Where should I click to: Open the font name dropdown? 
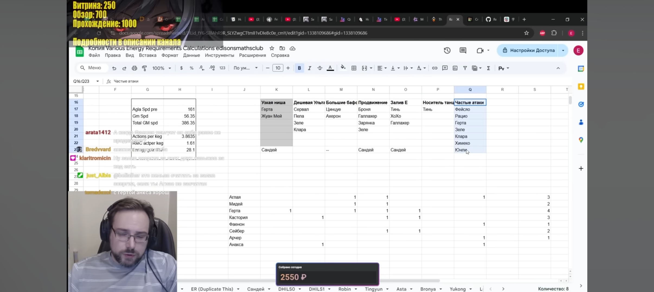tap(245, 68)
